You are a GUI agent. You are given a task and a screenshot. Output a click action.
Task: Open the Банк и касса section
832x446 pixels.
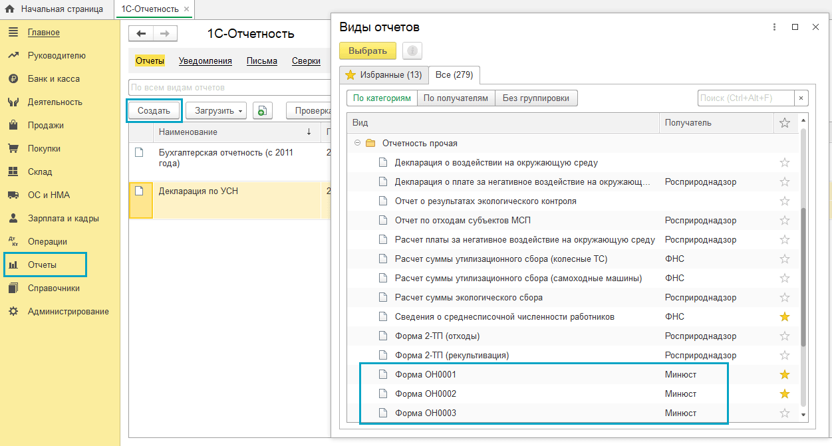[x=53, y=78]
